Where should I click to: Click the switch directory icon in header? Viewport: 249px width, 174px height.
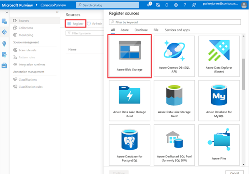coord(158,5)
